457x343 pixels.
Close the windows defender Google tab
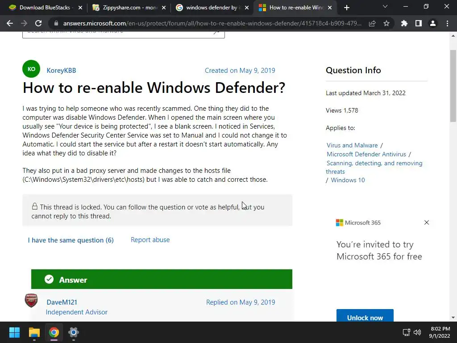247,8
